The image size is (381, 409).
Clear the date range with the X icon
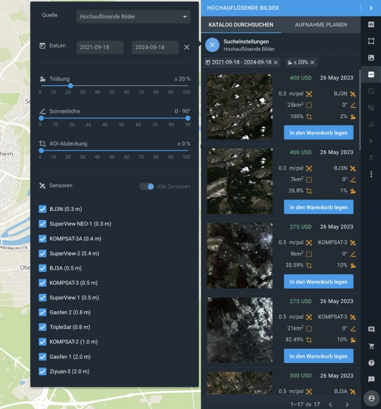pyautogui.click(x=187, y=47)
